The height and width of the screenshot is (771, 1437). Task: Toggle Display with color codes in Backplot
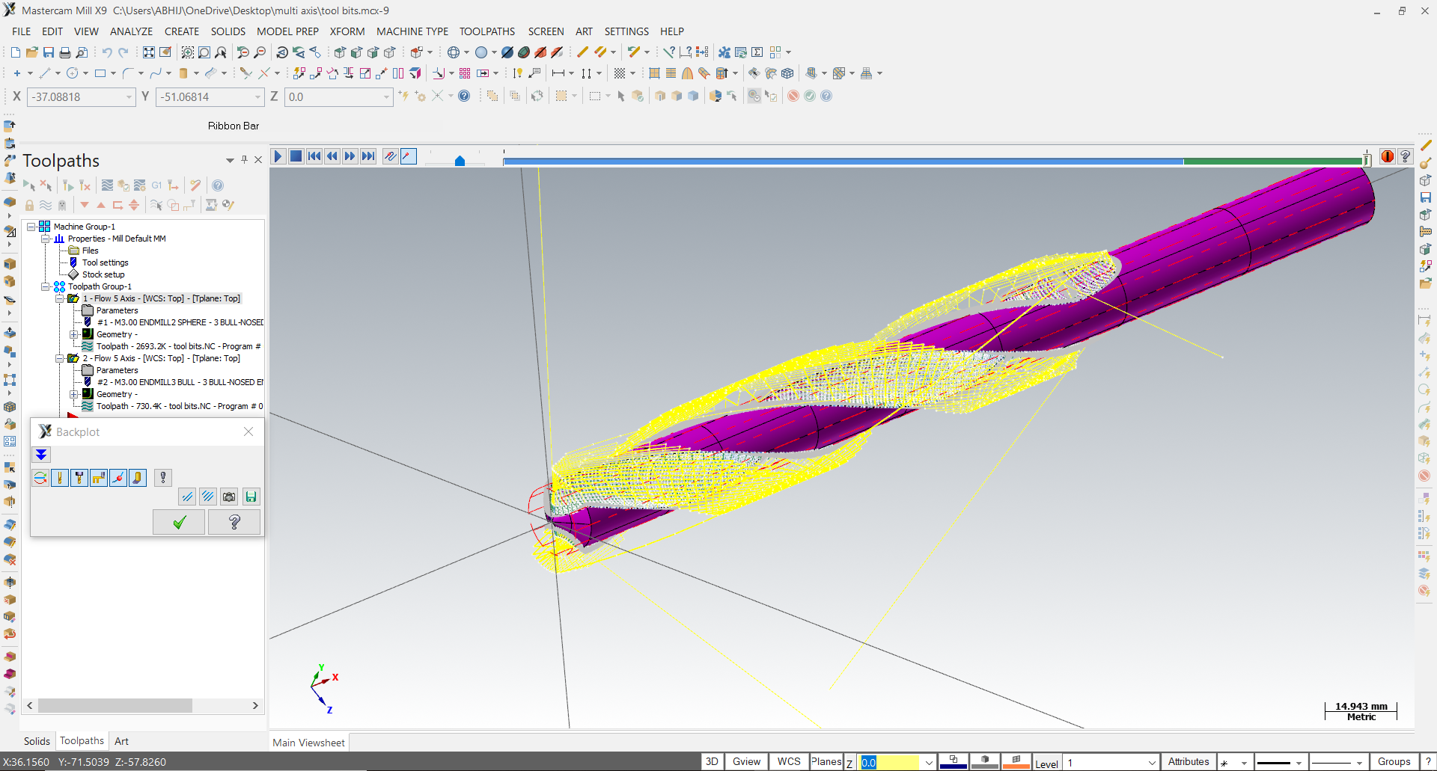40,478
